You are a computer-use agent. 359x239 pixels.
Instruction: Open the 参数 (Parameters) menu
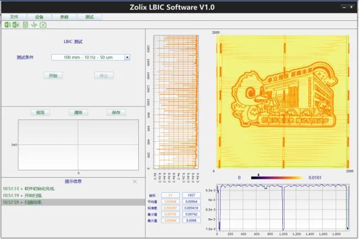point(64,17)
